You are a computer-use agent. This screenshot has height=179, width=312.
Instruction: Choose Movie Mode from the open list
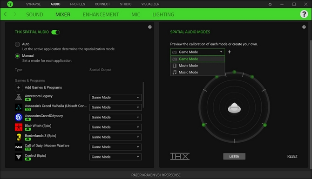click(x=197, y=66)
